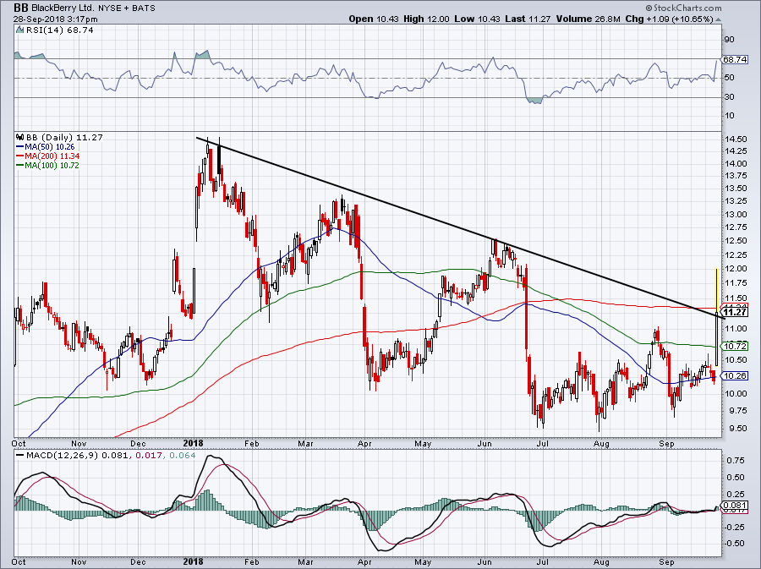Viewport: 761px width, 569px height.
Task: Click the RSI(14) 68.74 indicator label
Action: tap(59, 30)
